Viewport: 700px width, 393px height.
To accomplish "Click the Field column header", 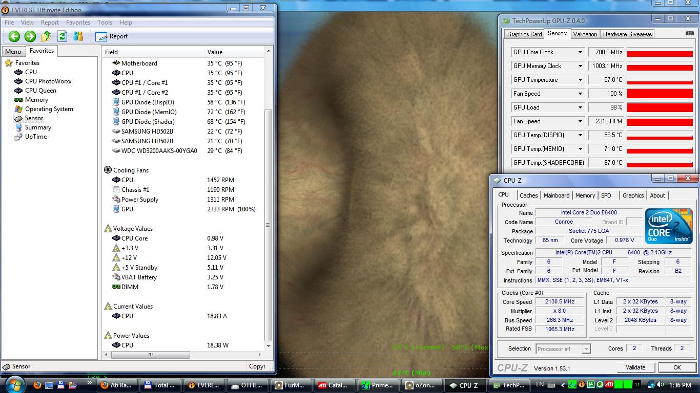I will (x=153, y=52).
